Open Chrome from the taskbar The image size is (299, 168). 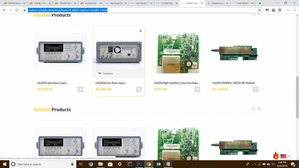tap(149, 164)
